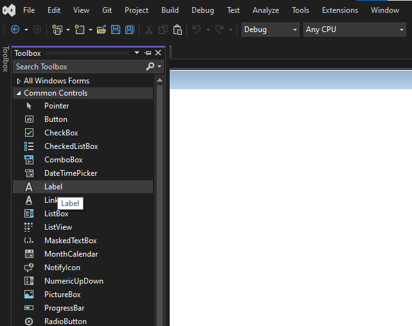Viewport: 412px width, 326px height.
Task: Open the Undo history dropdown arrow
Action: [x=208, y=30]
